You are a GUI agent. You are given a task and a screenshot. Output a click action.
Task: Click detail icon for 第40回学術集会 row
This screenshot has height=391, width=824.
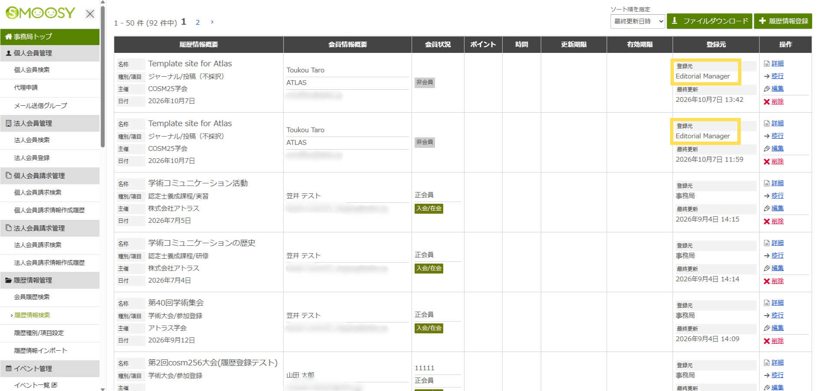coord(767,303)
